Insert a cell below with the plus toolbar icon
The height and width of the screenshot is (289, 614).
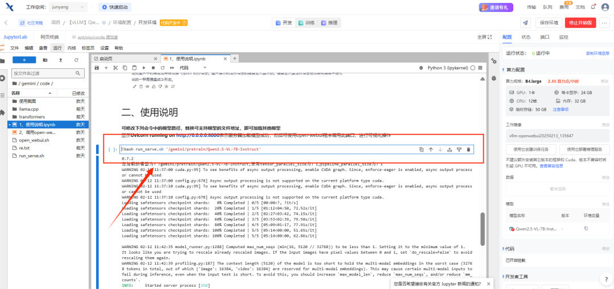pos(106,68)
